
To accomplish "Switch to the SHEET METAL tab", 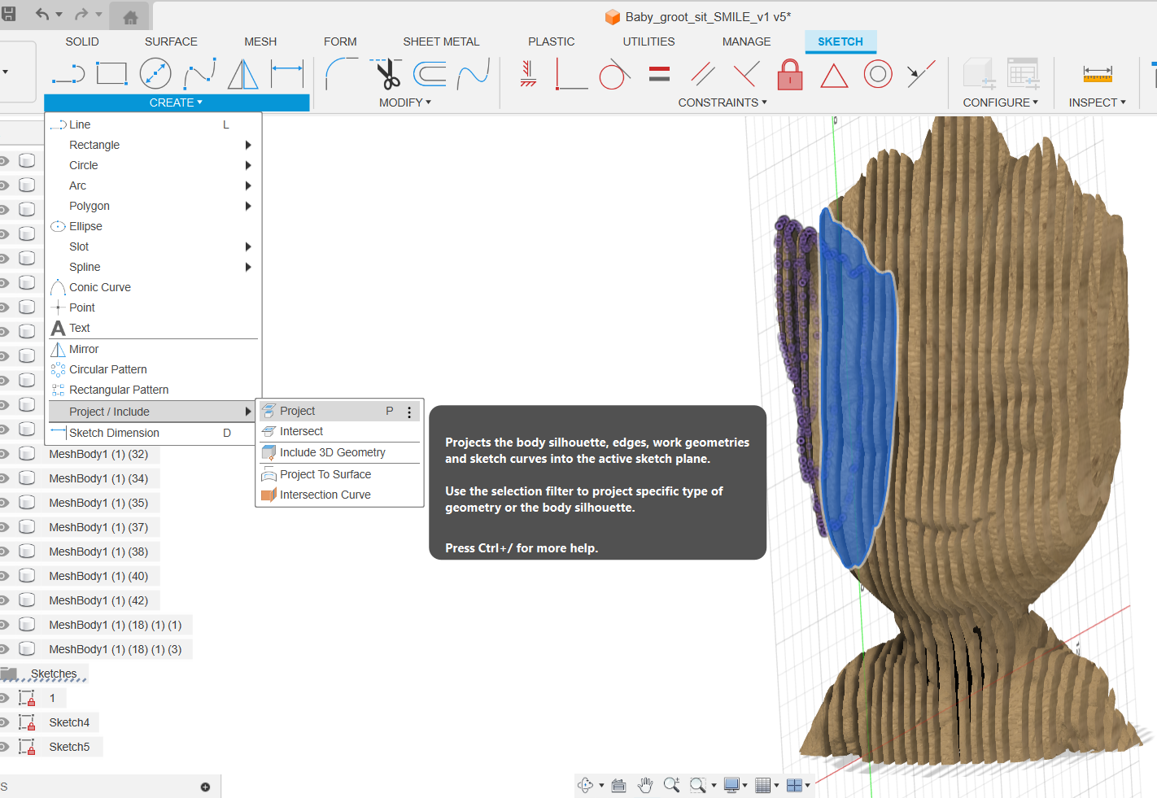I will click(x=441, y=41).
